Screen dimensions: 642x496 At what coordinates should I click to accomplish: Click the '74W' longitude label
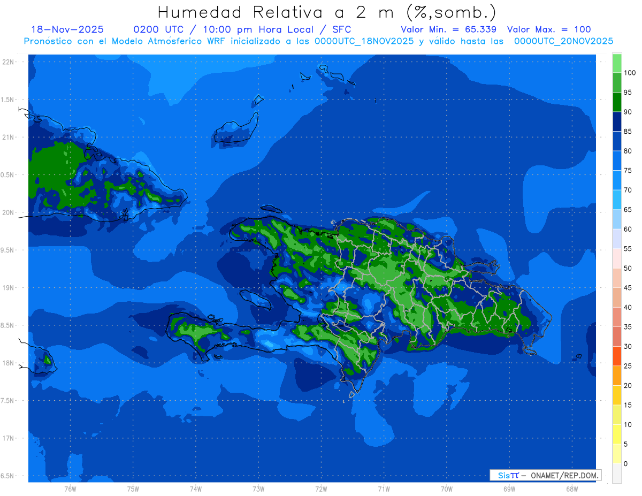(196, 489)
